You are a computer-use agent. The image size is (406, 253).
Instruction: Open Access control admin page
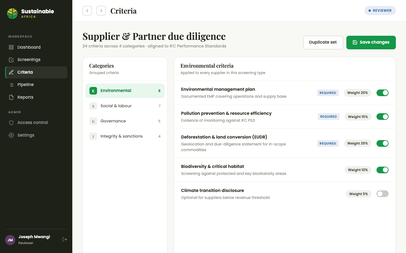tap(36, 123)
